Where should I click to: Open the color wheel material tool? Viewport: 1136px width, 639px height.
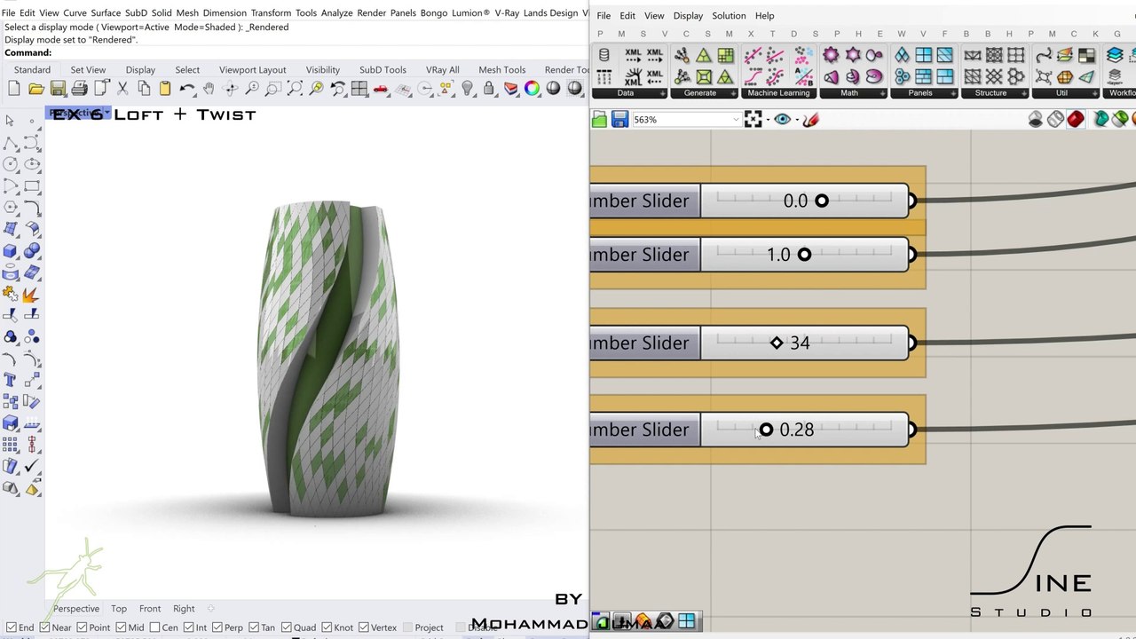pos(532,89)
